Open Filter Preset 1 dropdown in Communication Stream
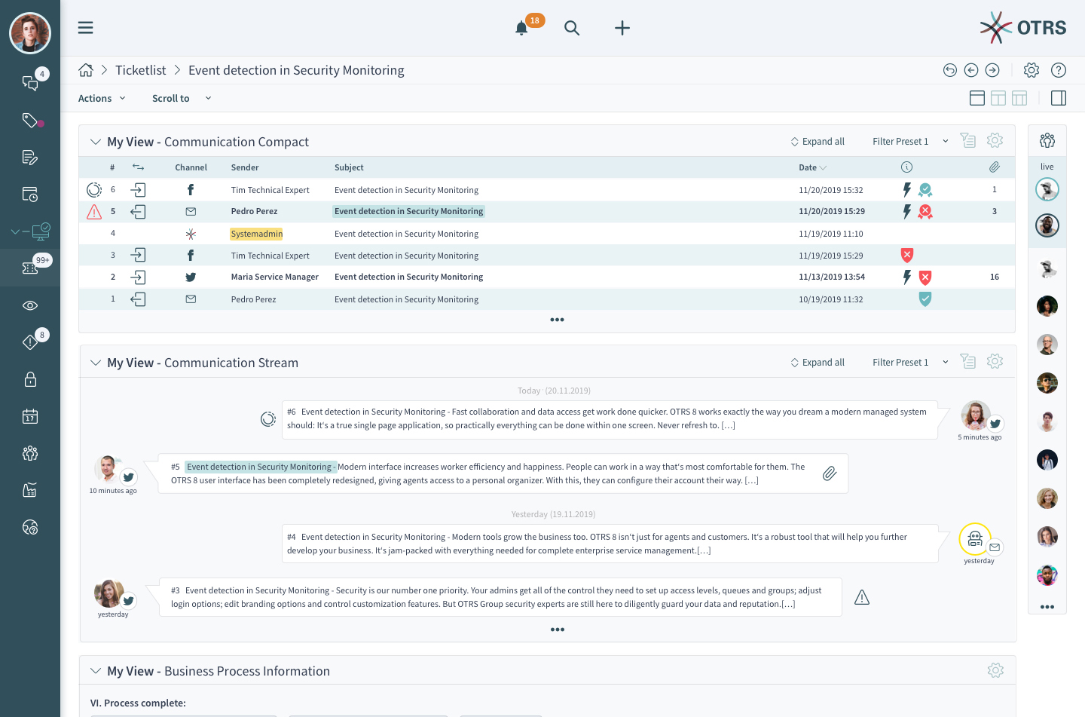Viewport: 1085px width, 717px height. 910,363
